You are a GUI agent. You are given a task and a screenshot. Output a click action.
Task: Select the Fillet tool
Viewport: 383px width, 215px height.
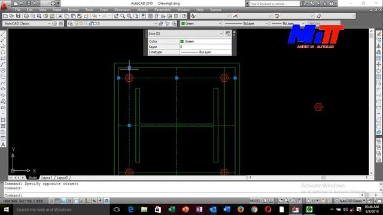[379, 126]
